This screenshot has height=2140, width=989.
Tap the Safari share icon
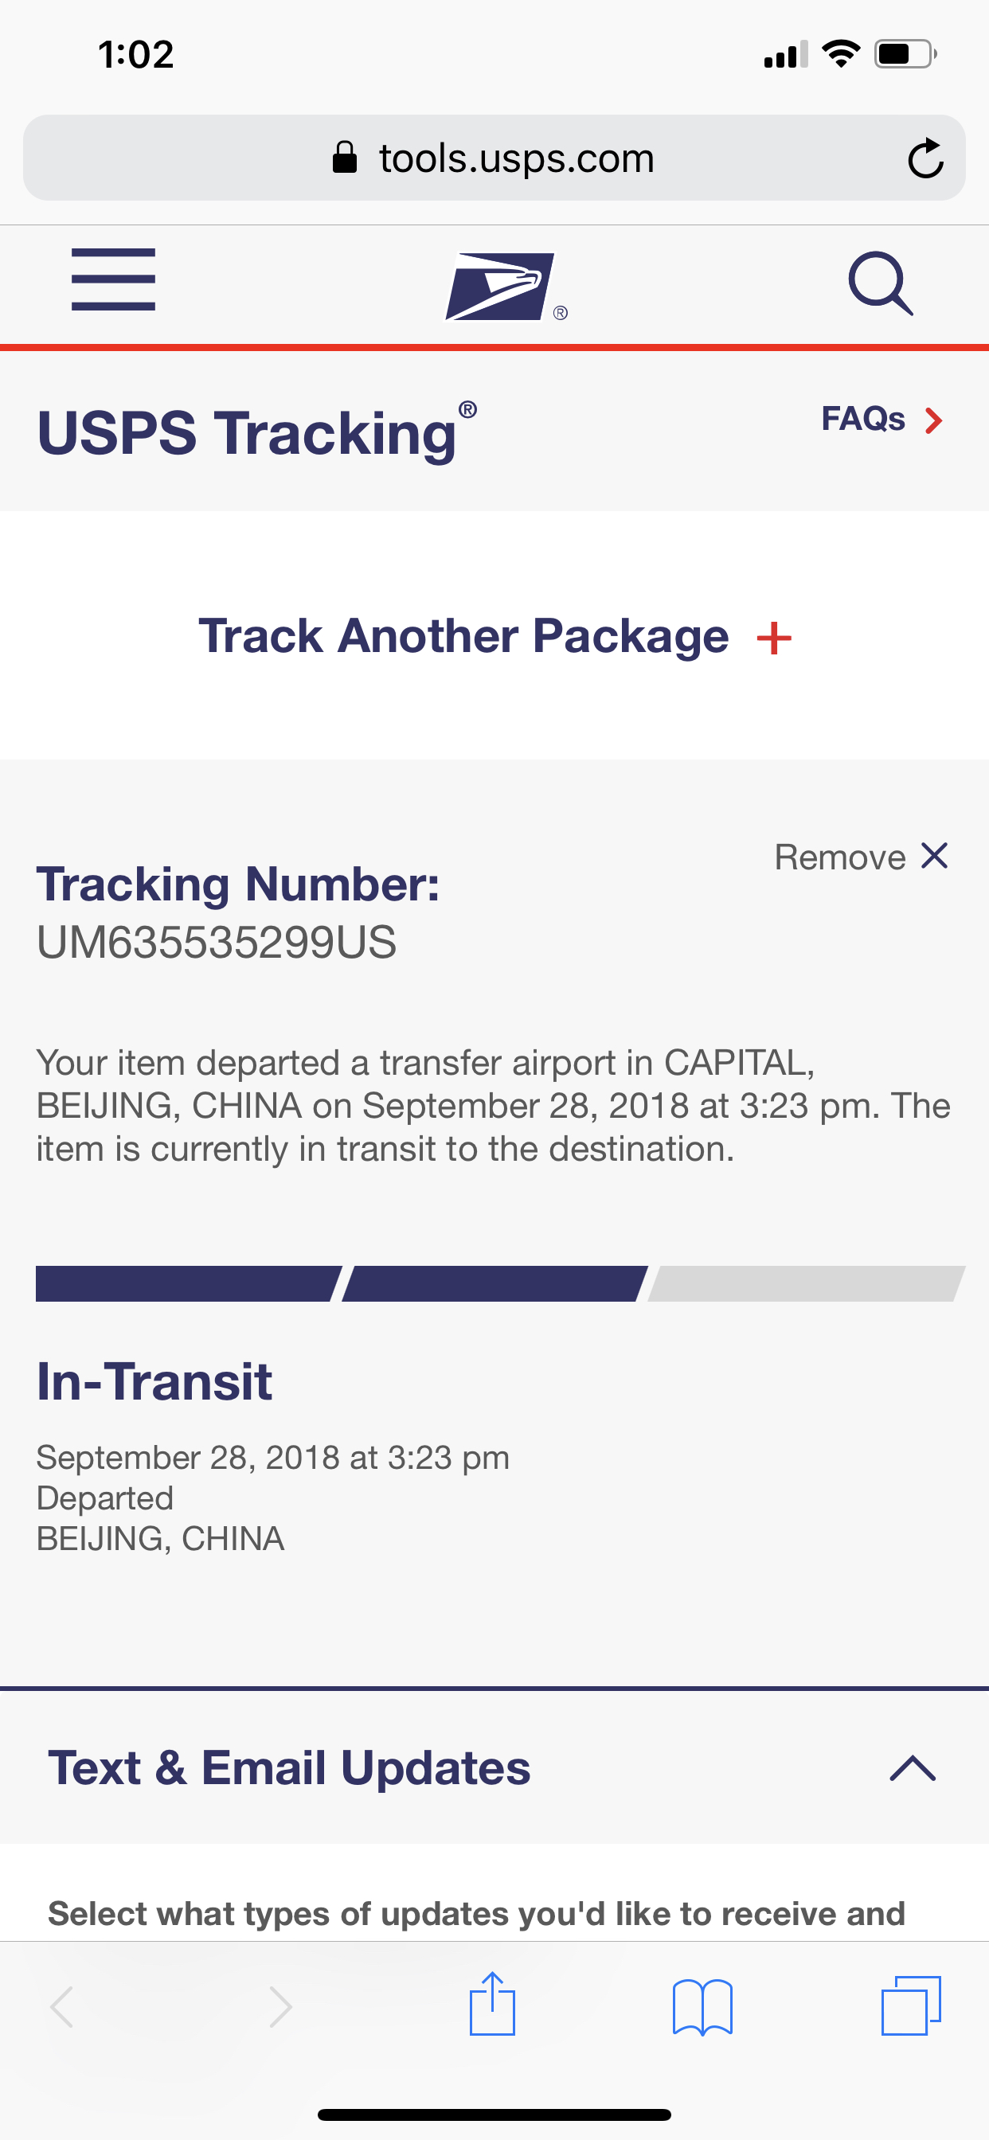pyautogui.click(x=492, y=2004)
